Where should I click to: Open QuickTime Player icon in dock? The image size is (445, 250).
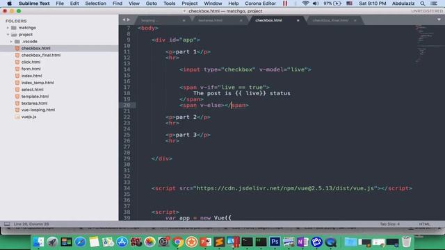point(330,242)
